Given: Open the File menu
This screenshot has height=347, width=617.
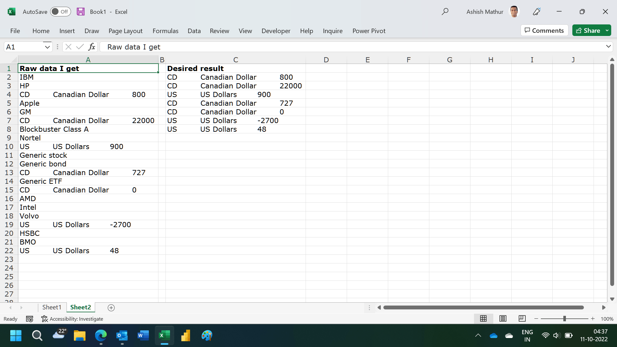Looking at the screenshot, I should [x=15, y=31].
